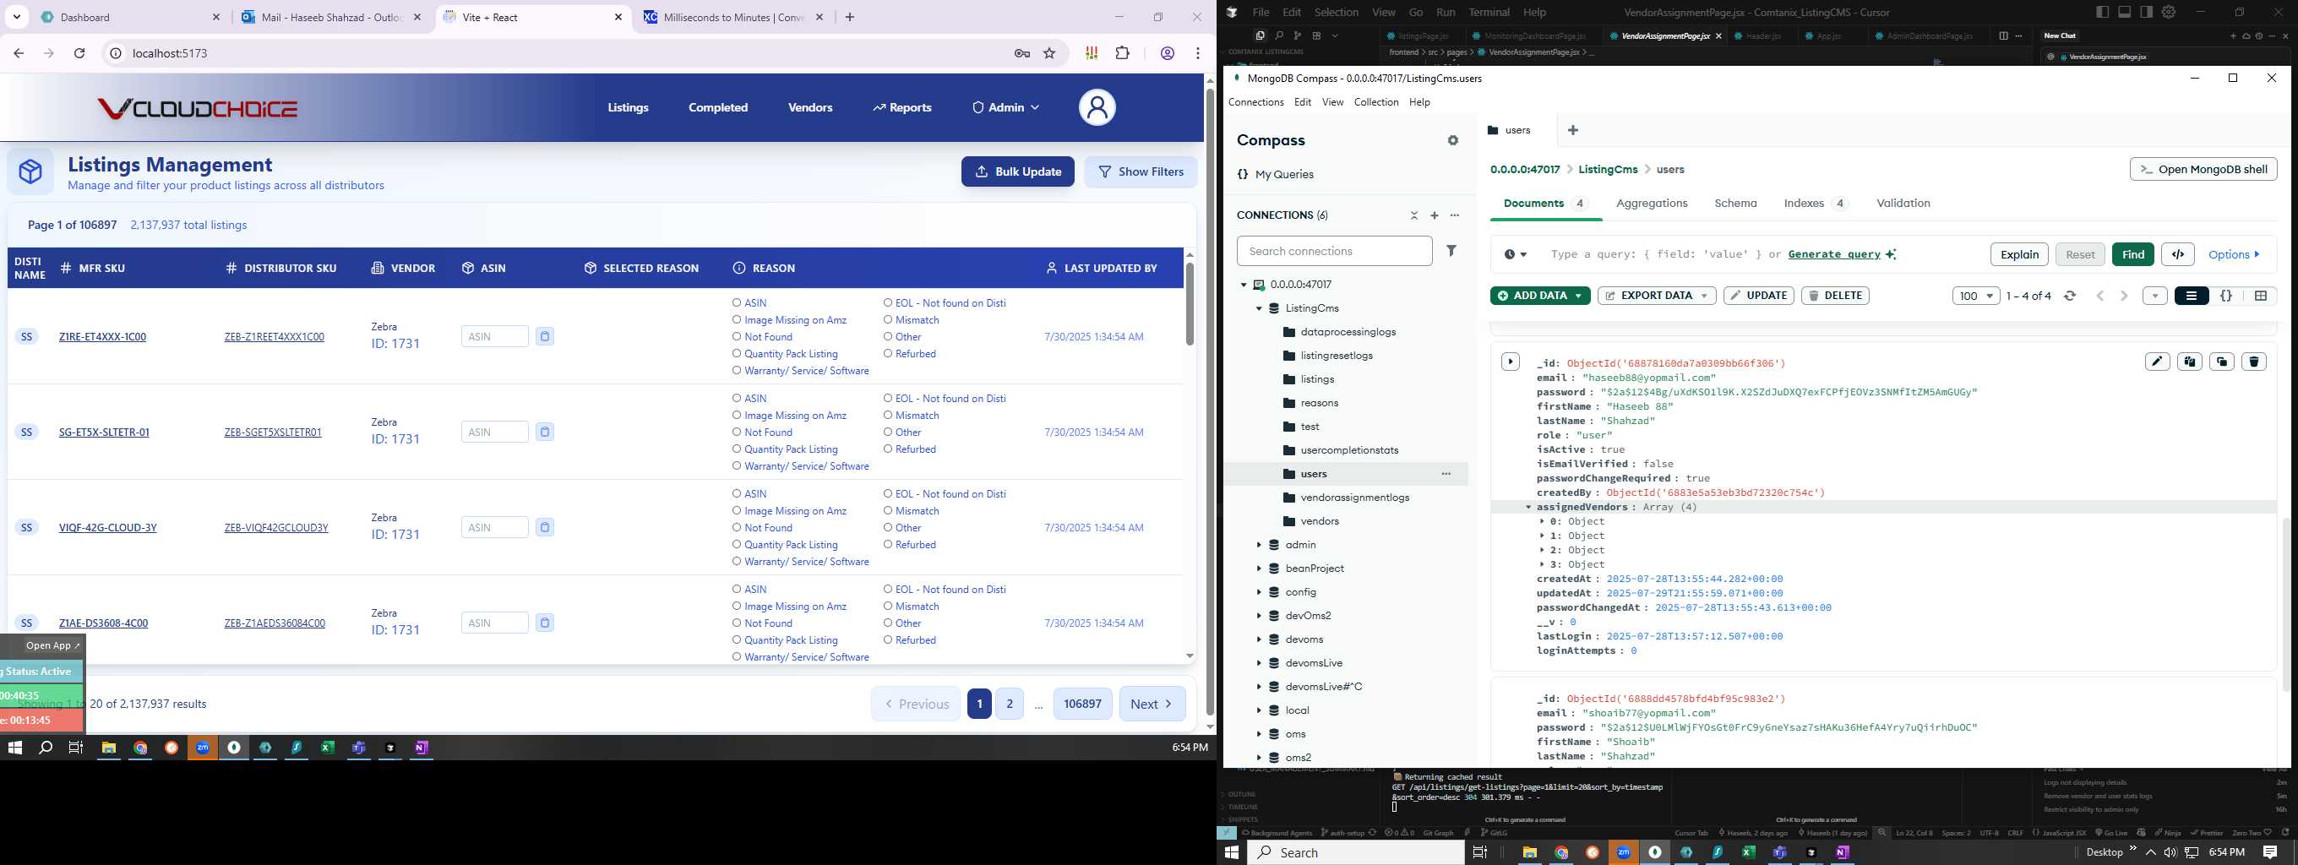The height and width of the screenshot is (865, 2298).
Task: Copy first document icon
Action: coord(2190,362)
